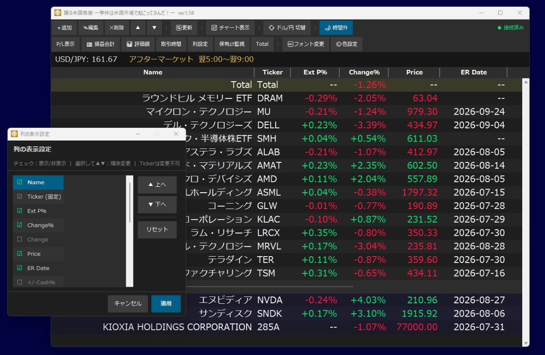Click the 更新 refresh toolbar button
The image size is (545, 355).
pyautogui.click(x=184, y=28)
